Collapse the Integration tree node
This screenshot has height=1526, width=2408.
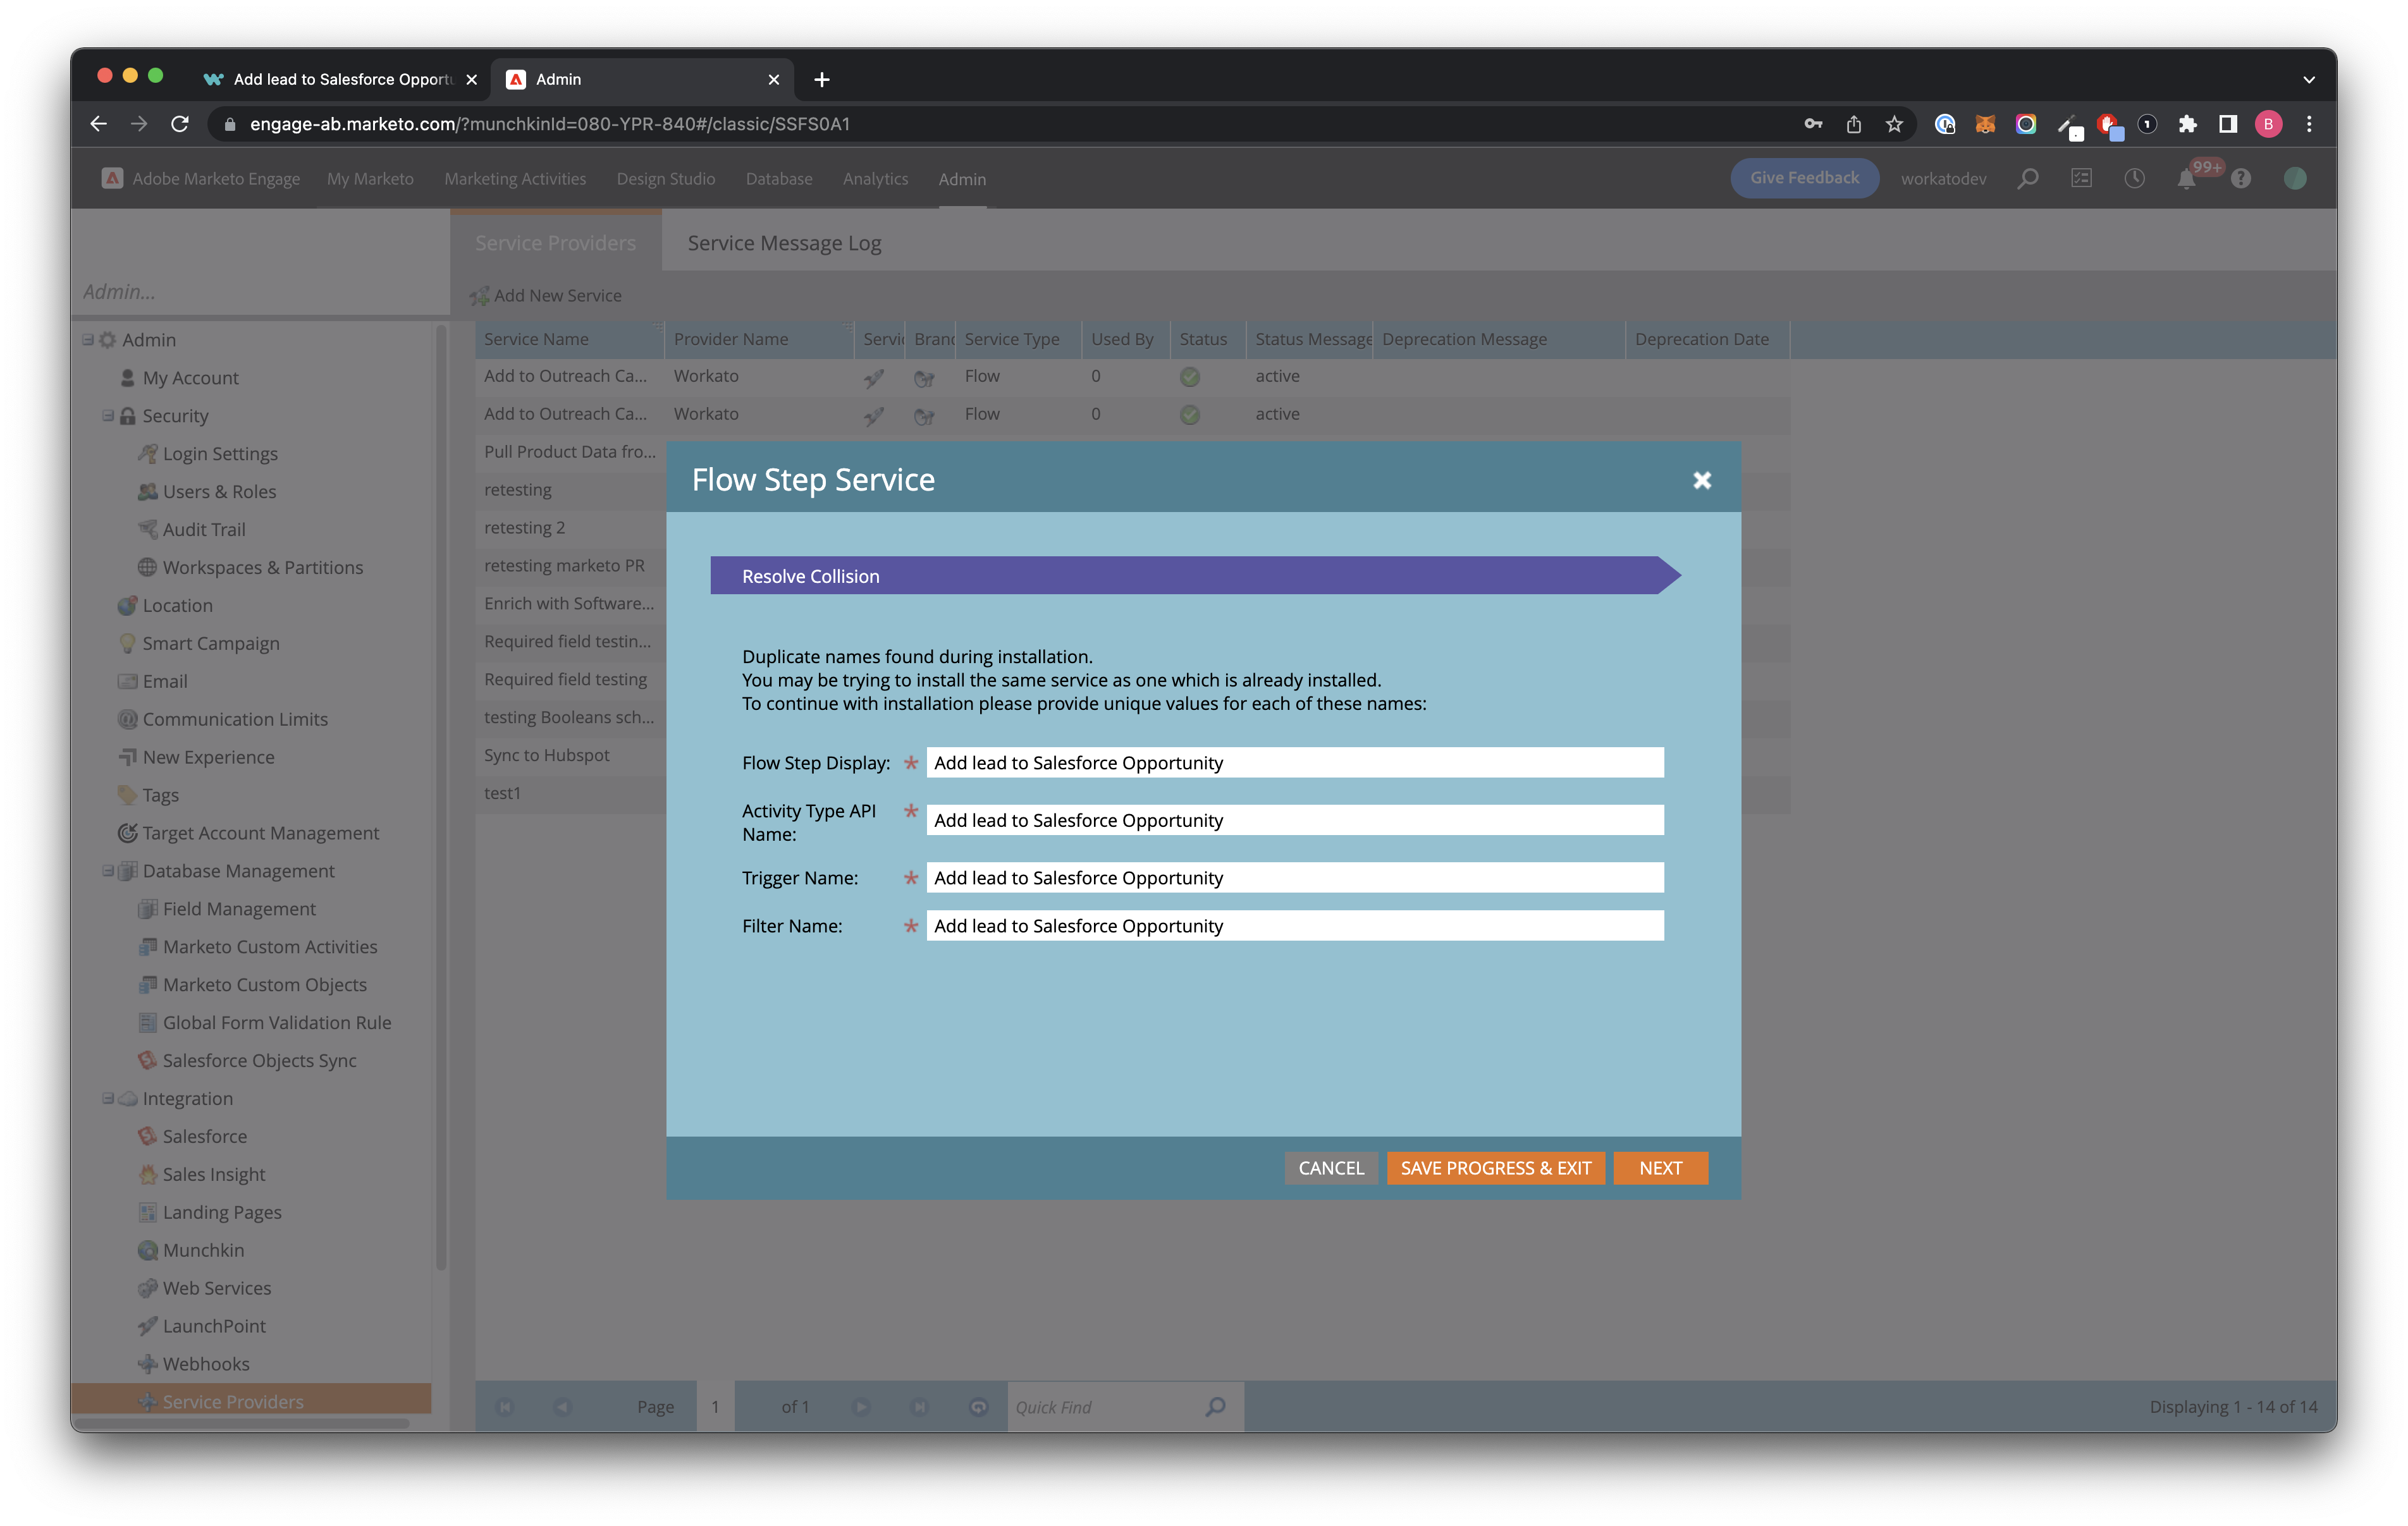pyautogui.click(x=108, y=1098)
